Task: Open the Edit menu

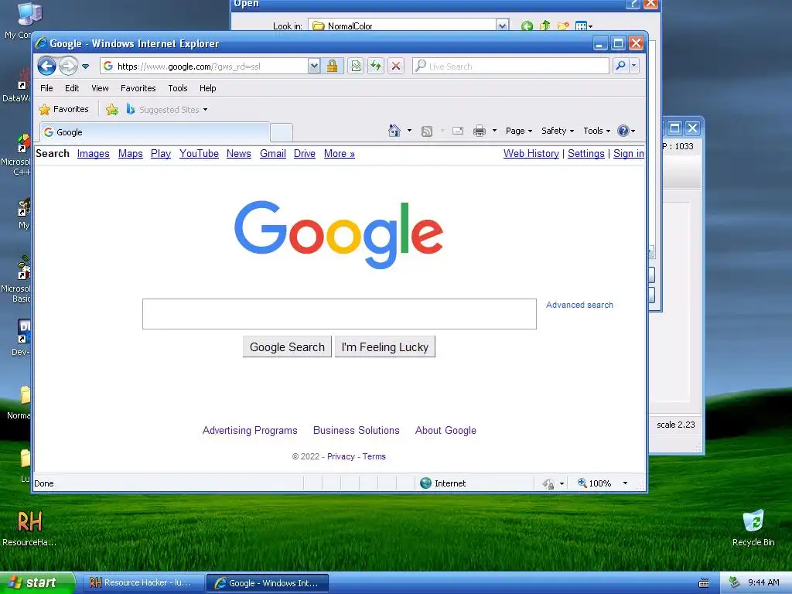Action: point(72,88)
